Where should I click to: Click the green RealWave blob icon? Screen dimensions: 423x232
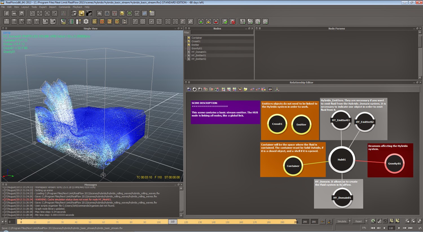coord(129,13)
